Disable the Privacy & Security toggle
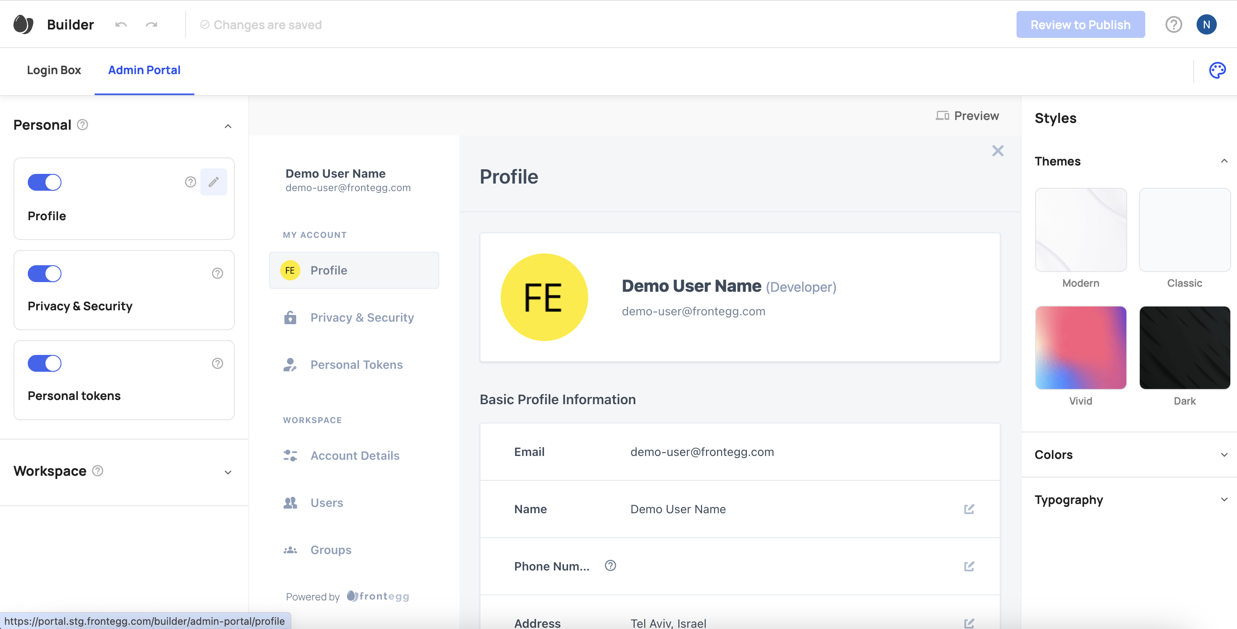 [45, 273]
